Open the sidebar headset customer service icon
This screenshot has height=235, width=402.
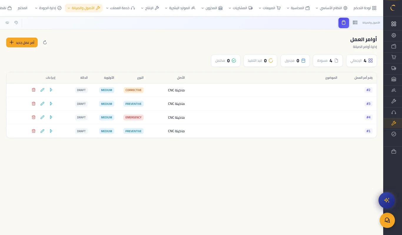(394, 112)
